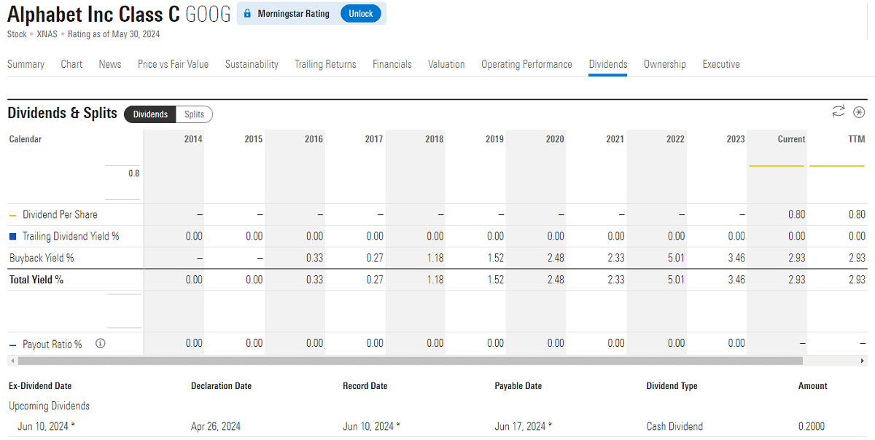Open the Trailing Returns tab
875x440 pixels.
click(x=325, y=64)
